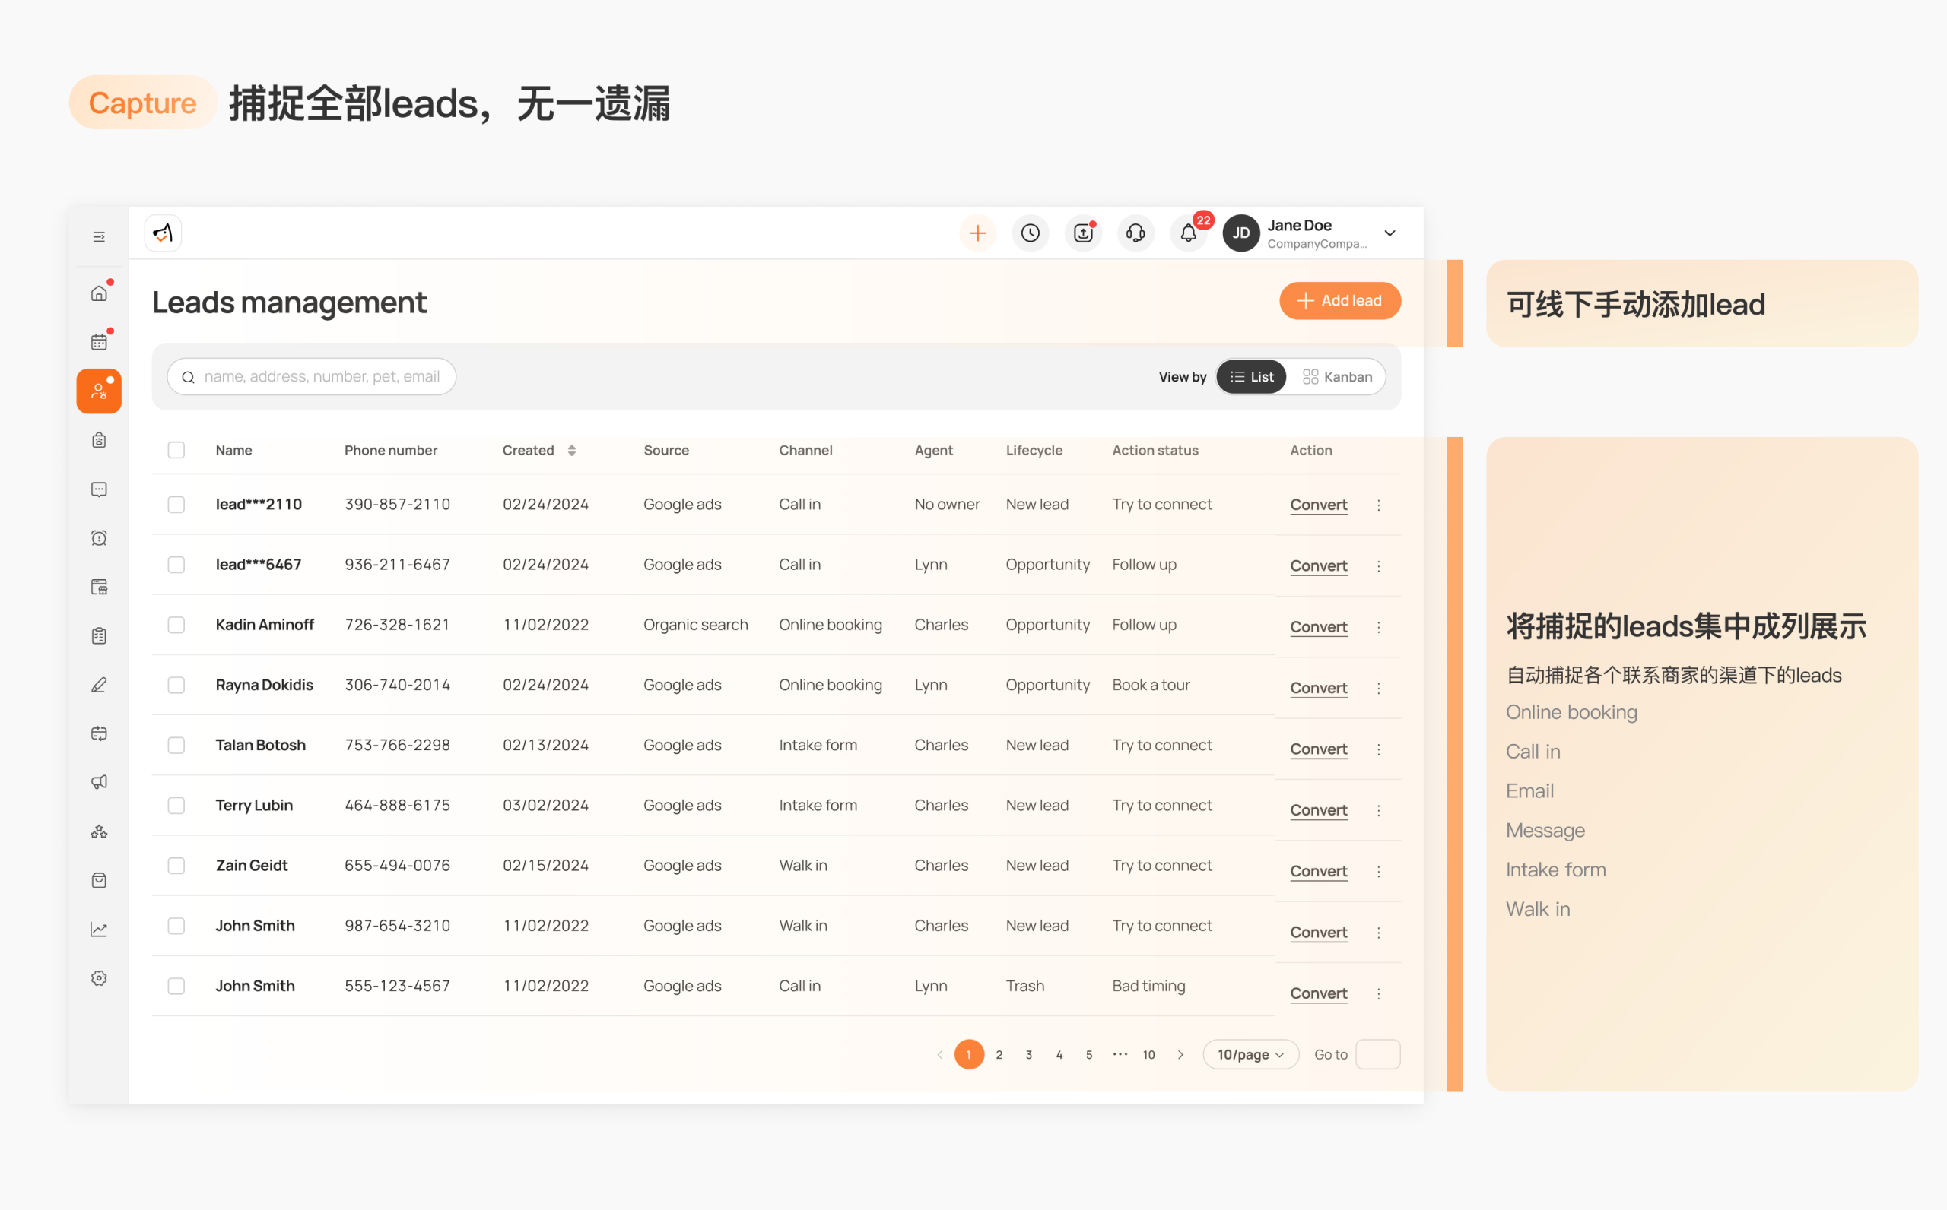Select the List view tab
This screenshot has height=1210, width=1947.
click(1251, 377)
